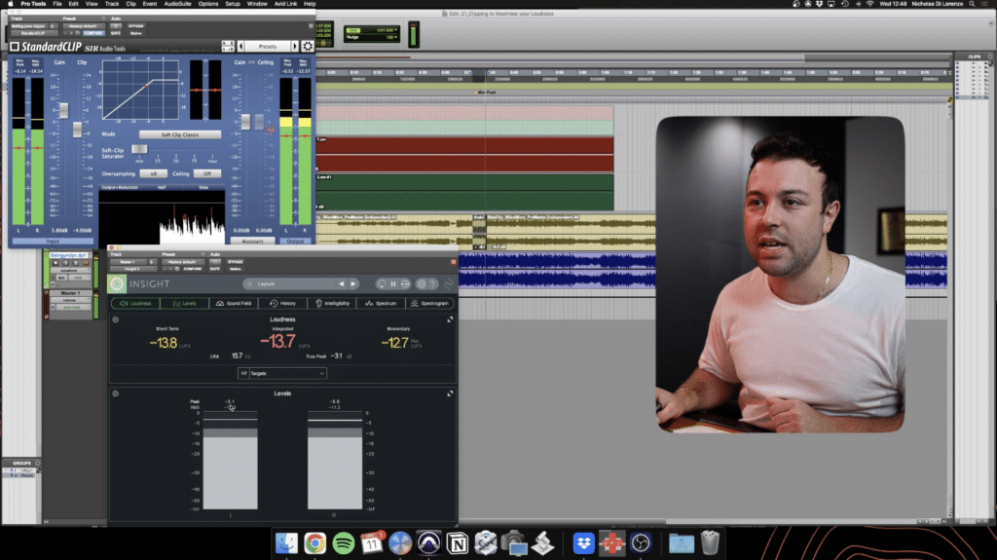997x560 pixels.
Task: Open the AudioSuite menu
Action: pos(177,4)
